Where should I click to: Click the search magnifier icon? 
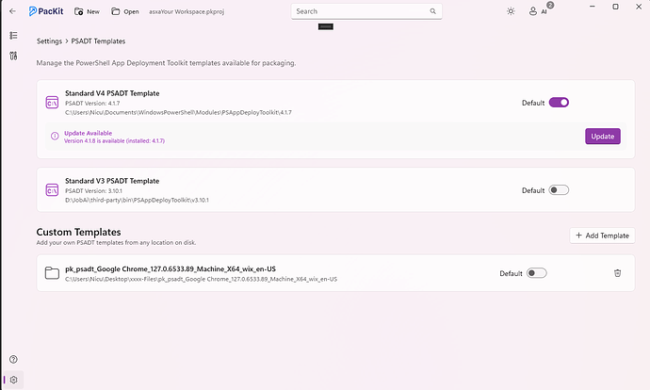[x=433, y=11]
